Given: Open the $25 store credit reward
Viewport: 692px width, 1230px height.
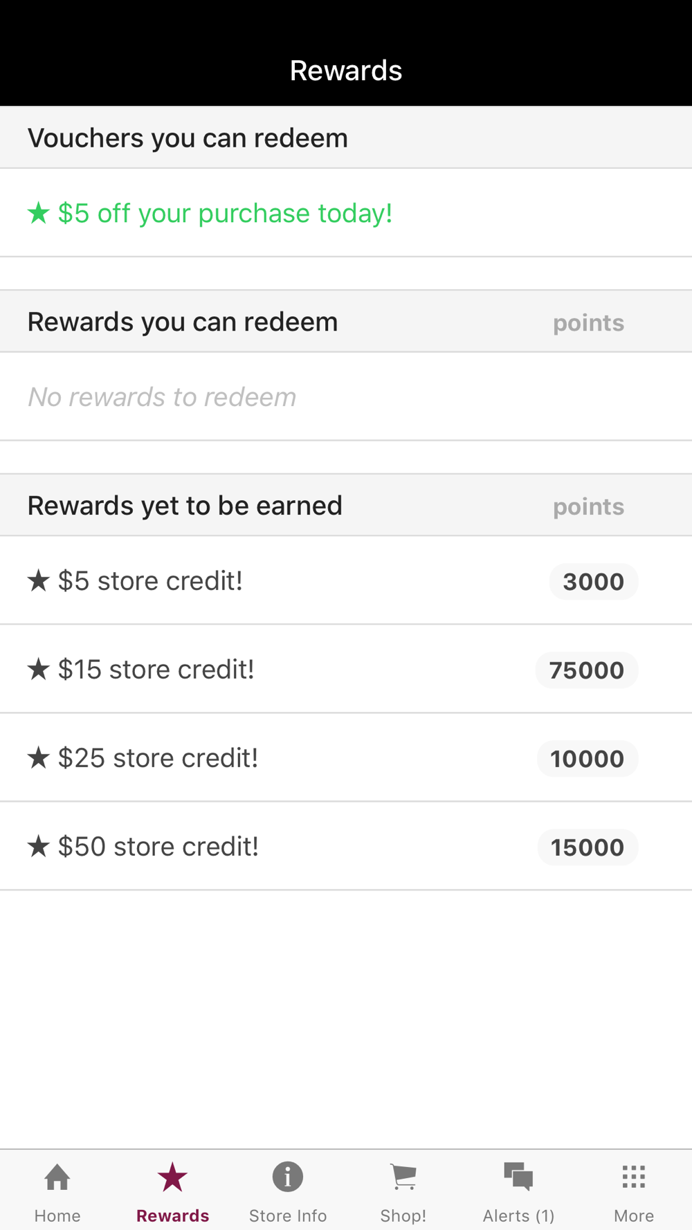Looking at the screenshot, I should [158, 758].
